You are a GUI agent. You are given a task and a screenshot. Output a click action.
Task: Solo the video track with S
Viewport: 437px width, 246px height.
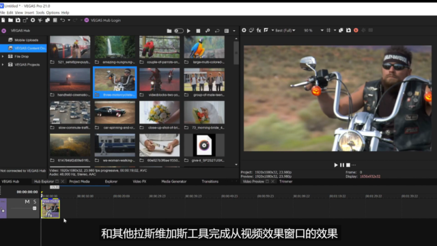point(35,202)
